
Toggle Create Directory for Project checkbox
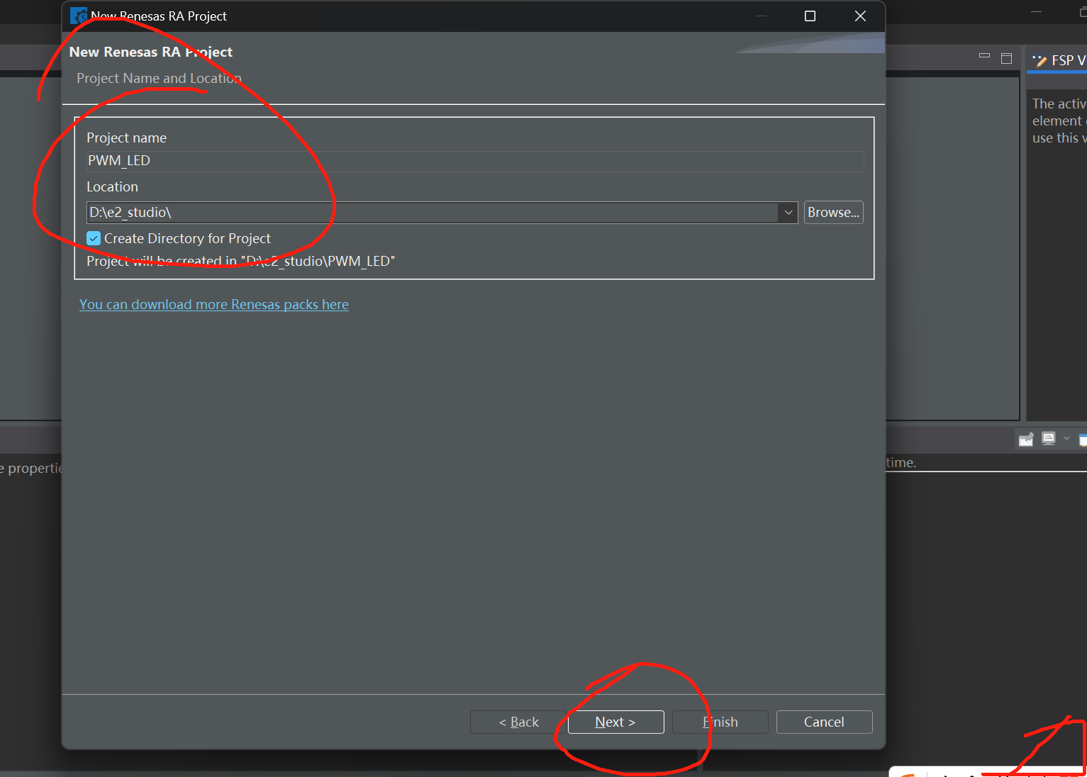pyautogui.click(x=94, y=238)
